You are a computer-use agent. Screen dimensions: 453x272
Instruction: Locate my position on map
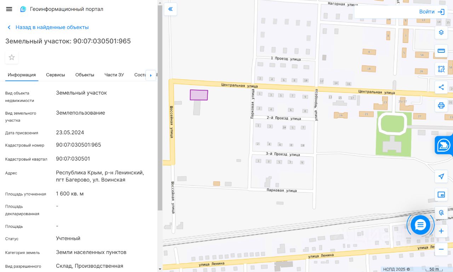(x=441, y=176)
